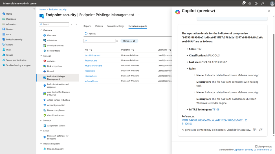This screenshot has width=275, height=154.
Task: Open MusicSoftware.exe elevation request
Action: click(x=93, y=66)
